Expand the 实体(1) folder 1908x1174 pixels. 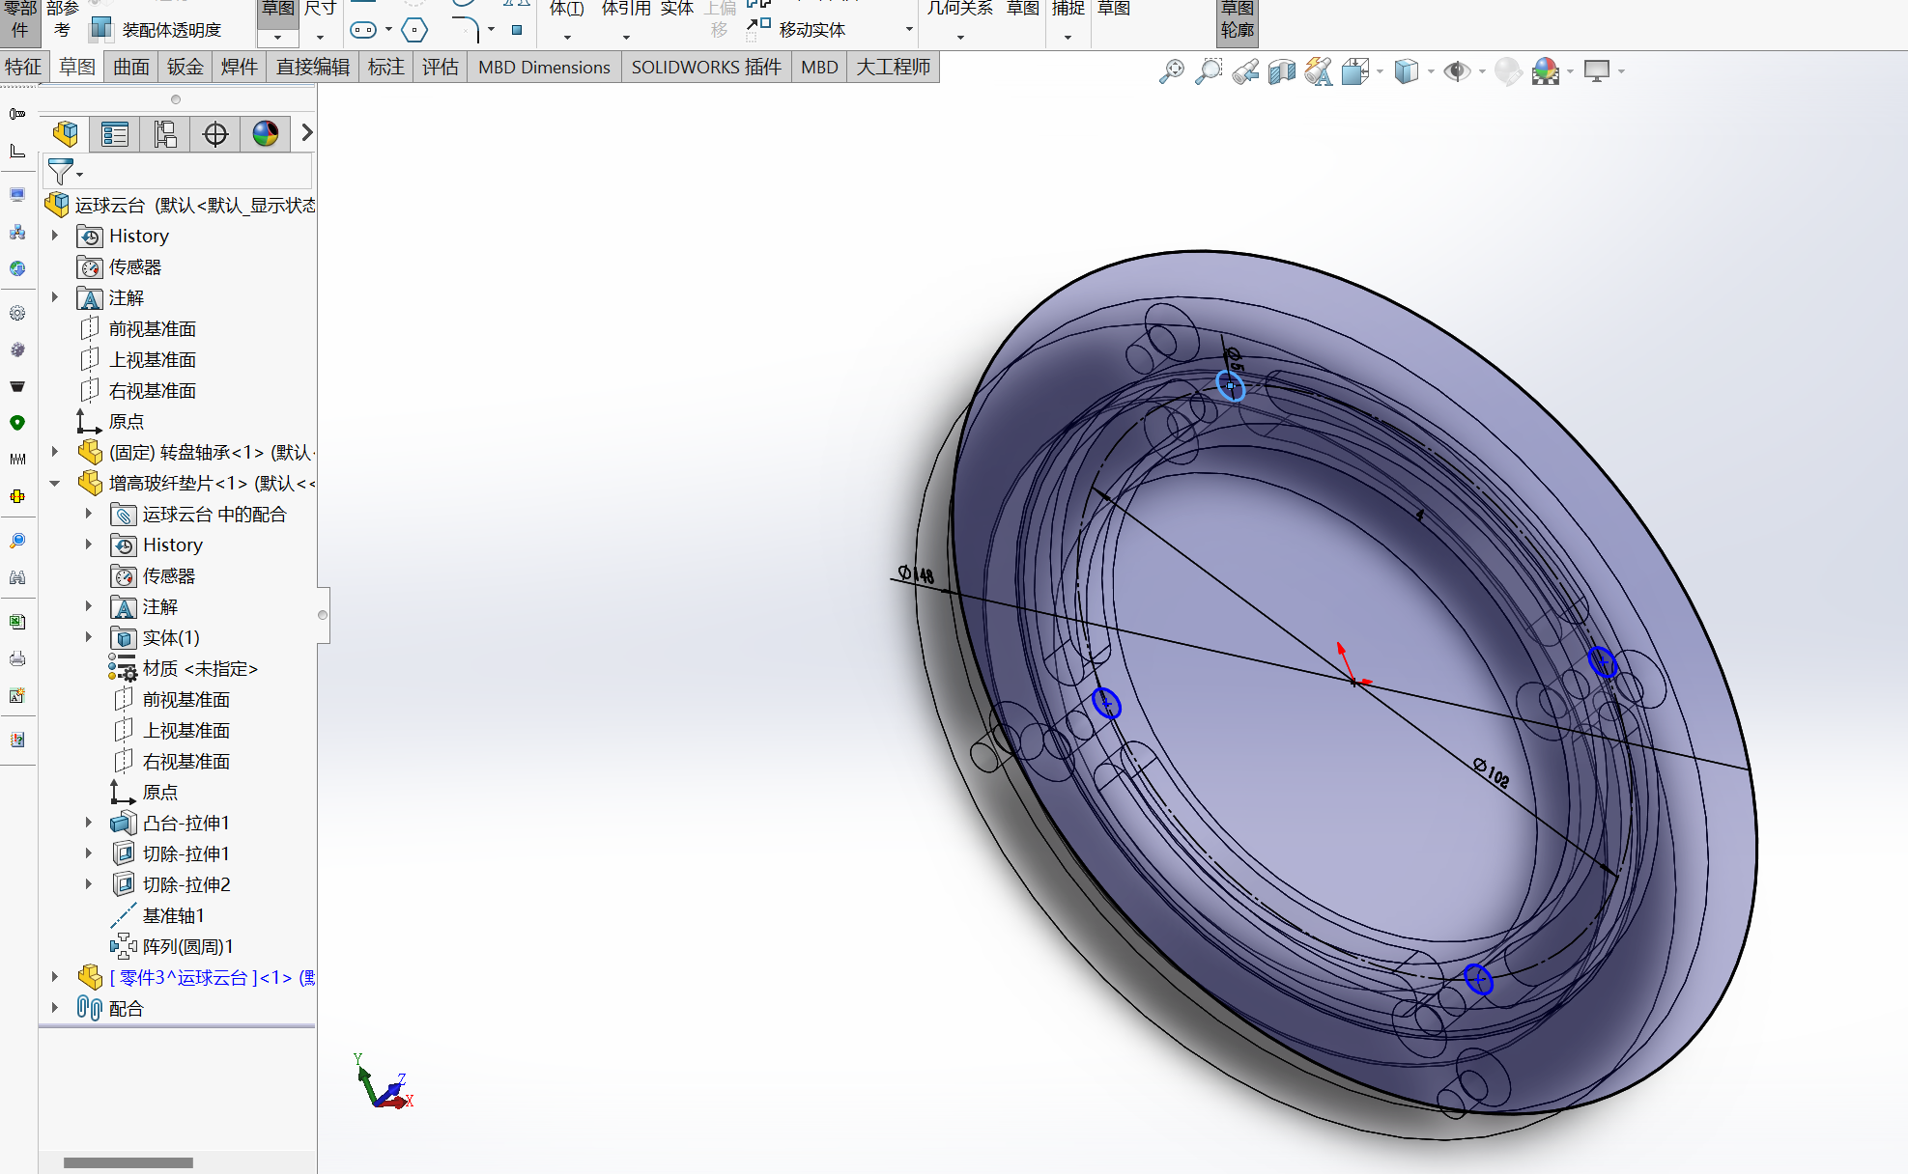(89, 636)
